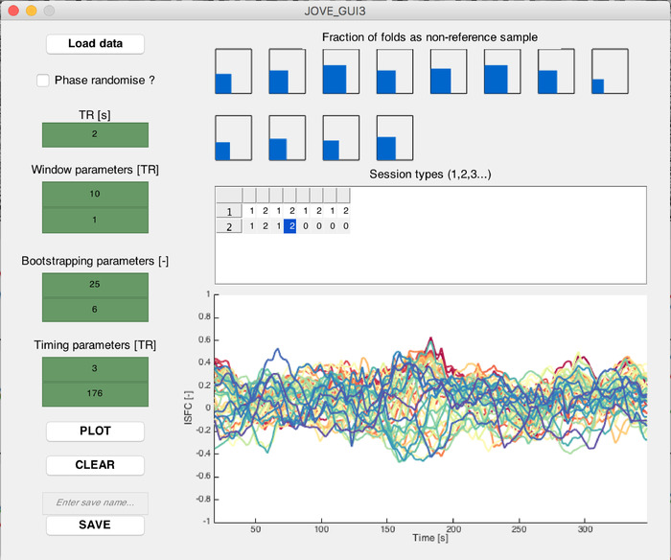Select the TR [s] field showing 2
The height and width of the screenshot is (560, 671).
point(95,134)
